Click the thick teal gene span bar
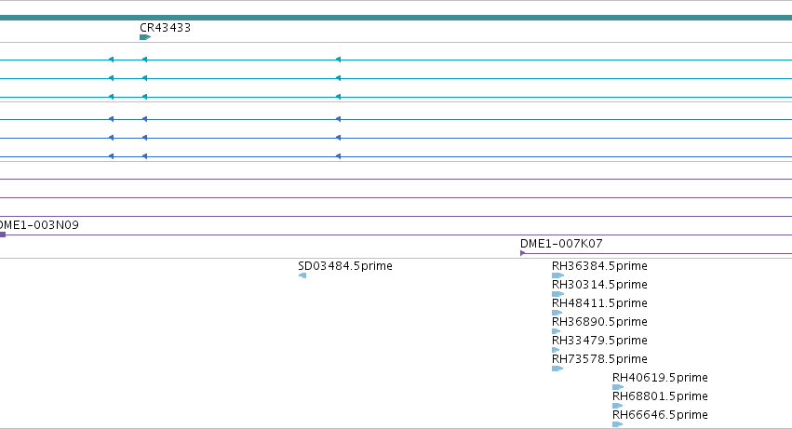This screenshot has height=429, width=792. pyautogui.click(x=396, y=19)
